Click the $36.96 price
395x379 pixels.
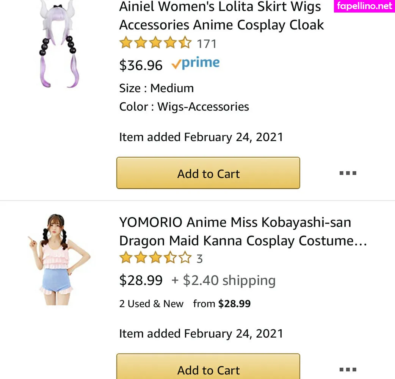141,65
